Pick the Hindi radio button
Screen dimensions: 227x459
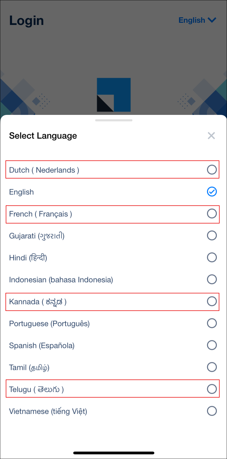212,257
